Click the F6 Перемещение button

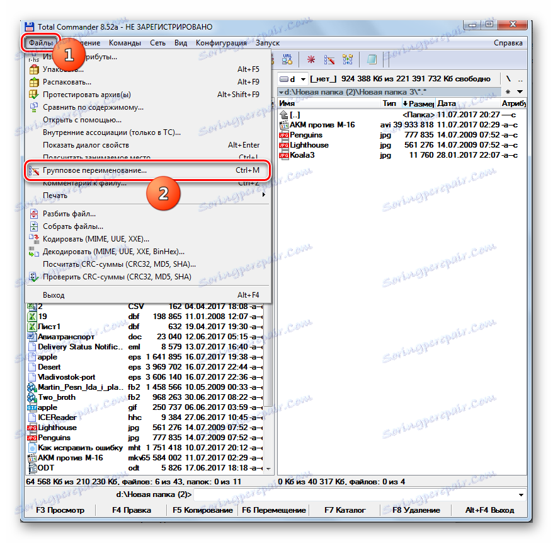click(274, 510)
